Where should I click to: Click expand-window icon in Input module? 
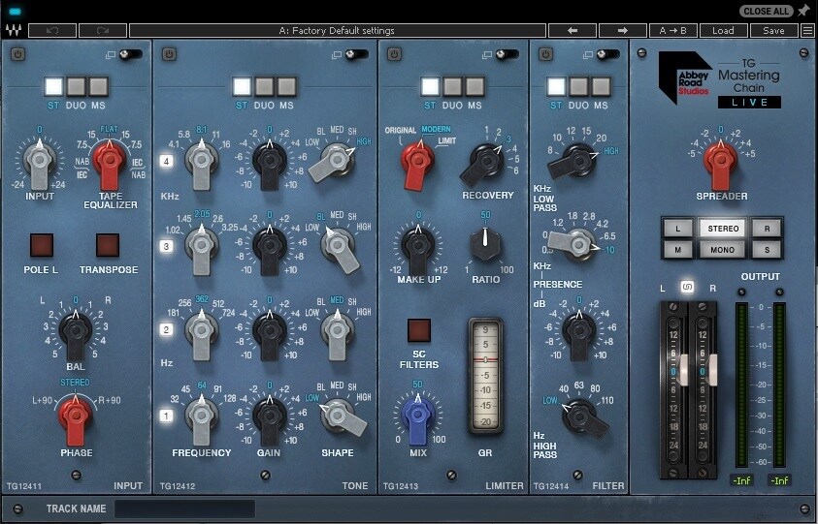coord(110,54)
